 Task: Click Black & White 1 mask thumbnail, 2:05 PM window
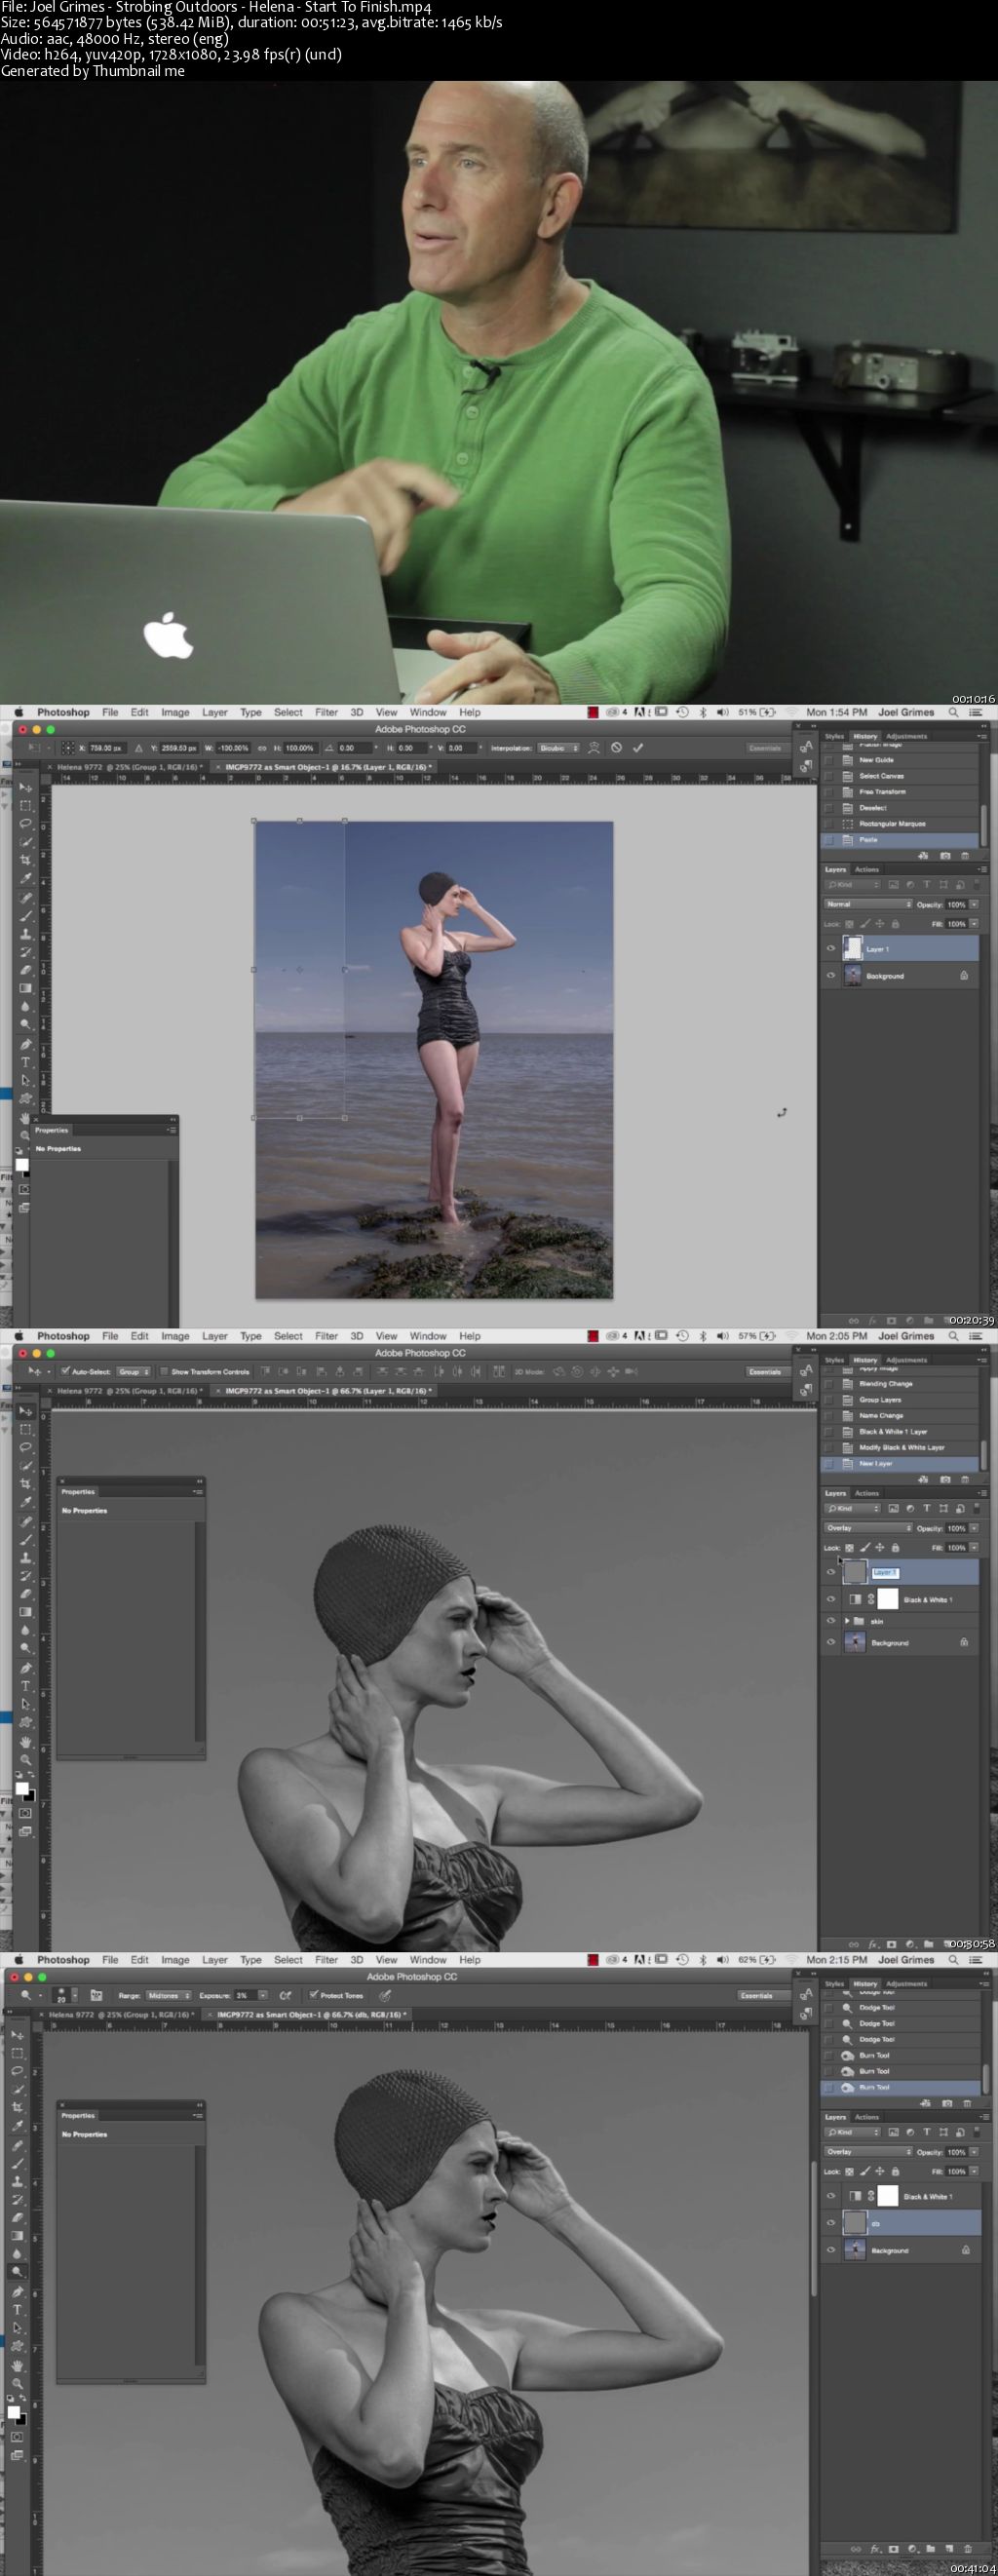[x=888, y=1599]
